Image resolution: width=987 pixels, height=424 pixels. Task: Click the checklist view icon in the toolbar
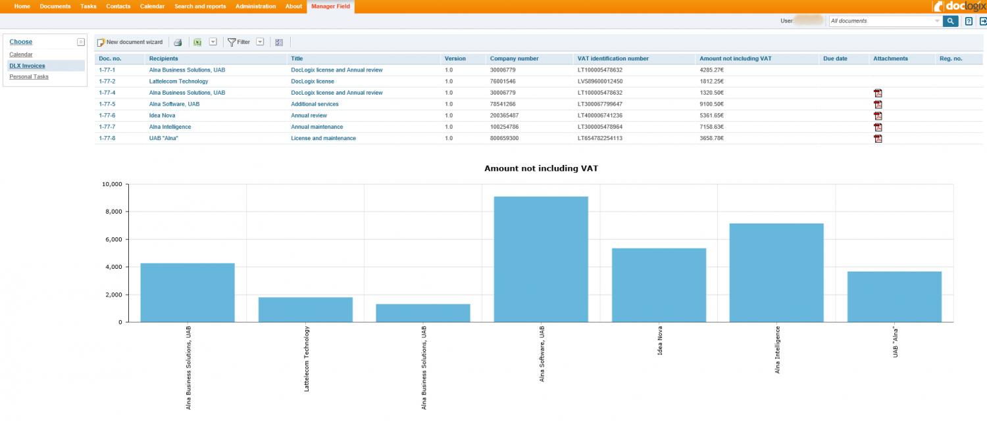pyautogui.click(x=279, y=42)
